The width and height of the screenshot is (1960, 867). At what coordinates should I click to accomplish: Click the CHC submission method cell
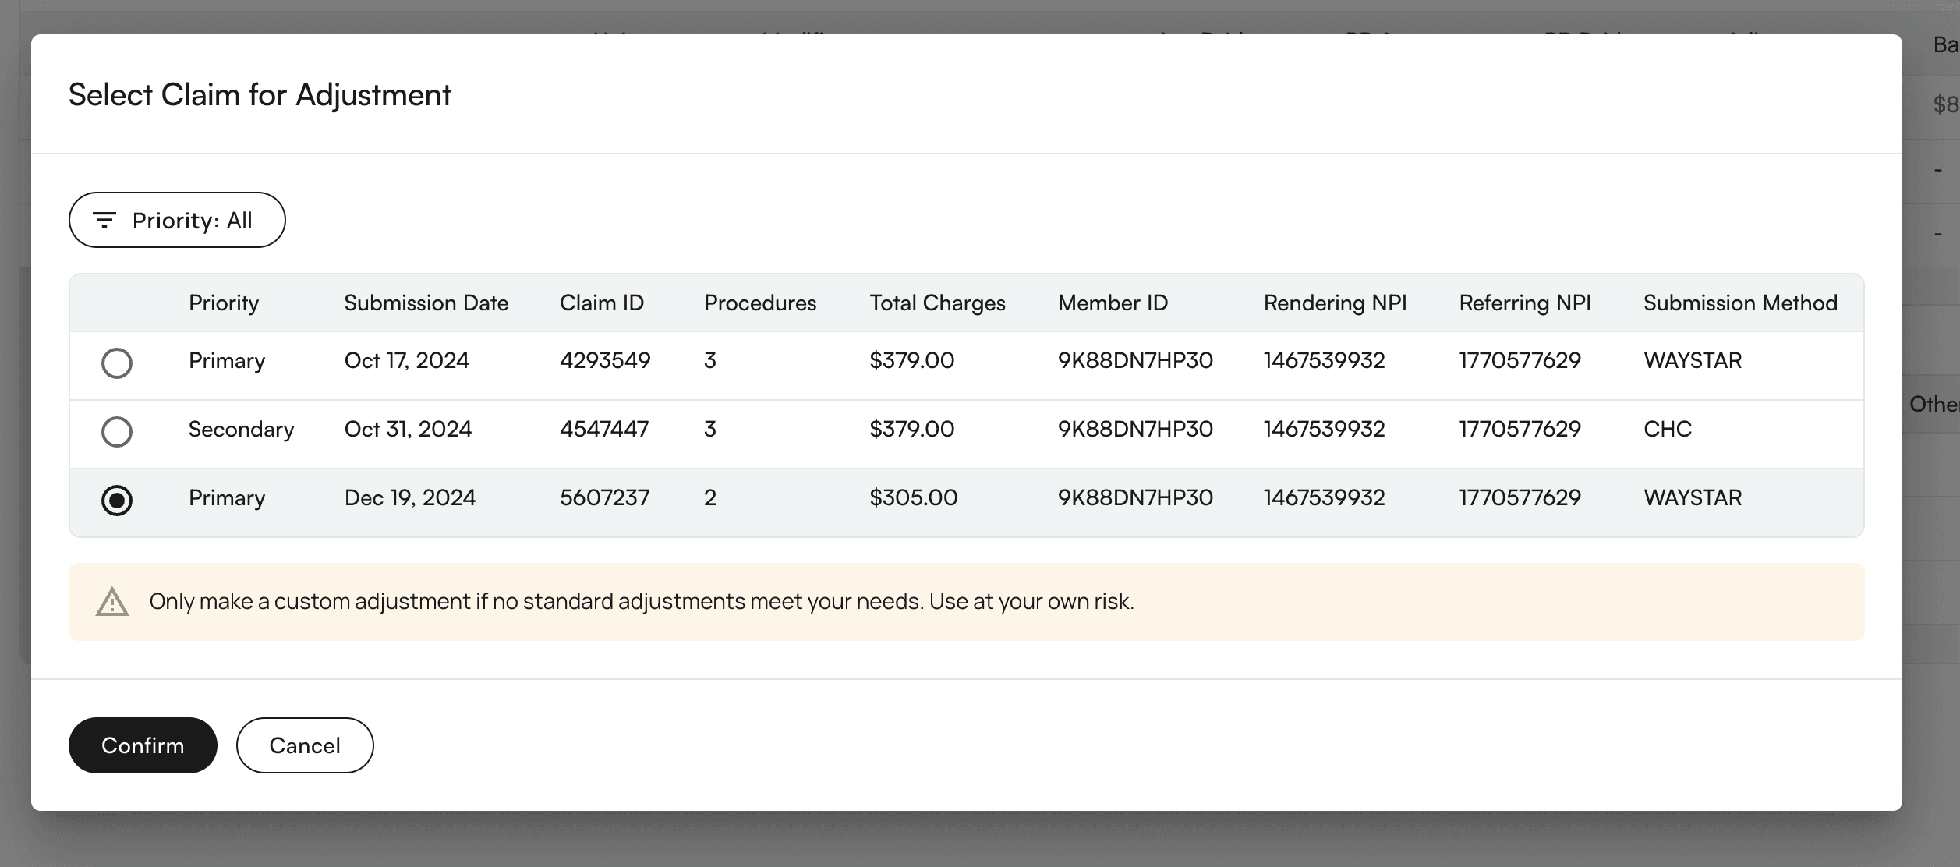(1667, 430)
